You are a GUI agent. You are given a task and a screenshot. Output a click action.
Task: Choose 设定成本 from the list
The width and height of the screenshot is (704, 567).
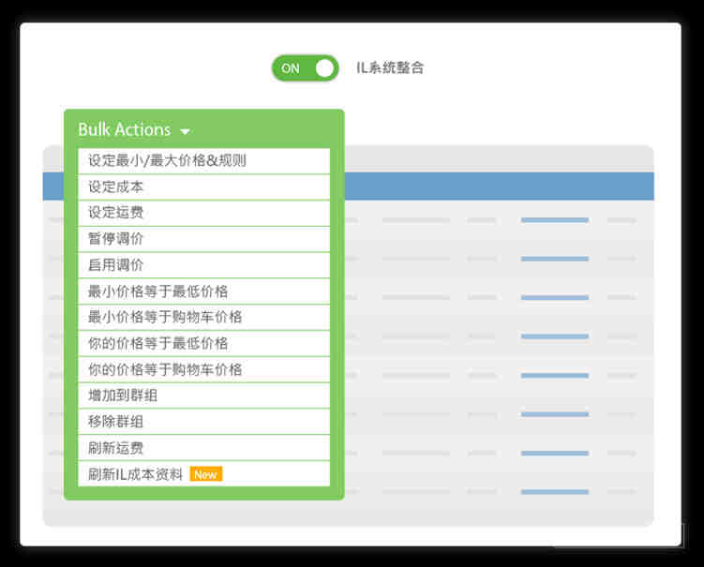click(x=203, y=187)
